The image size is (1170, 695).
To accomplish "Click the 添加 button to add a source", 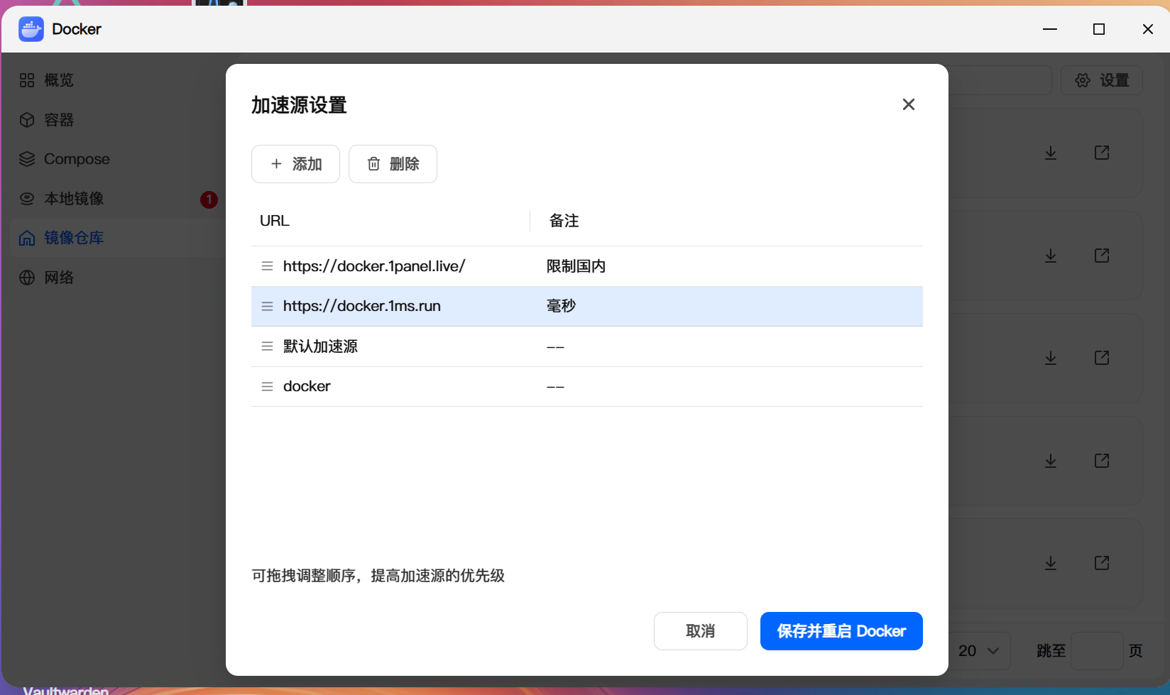I will (295, 164).
